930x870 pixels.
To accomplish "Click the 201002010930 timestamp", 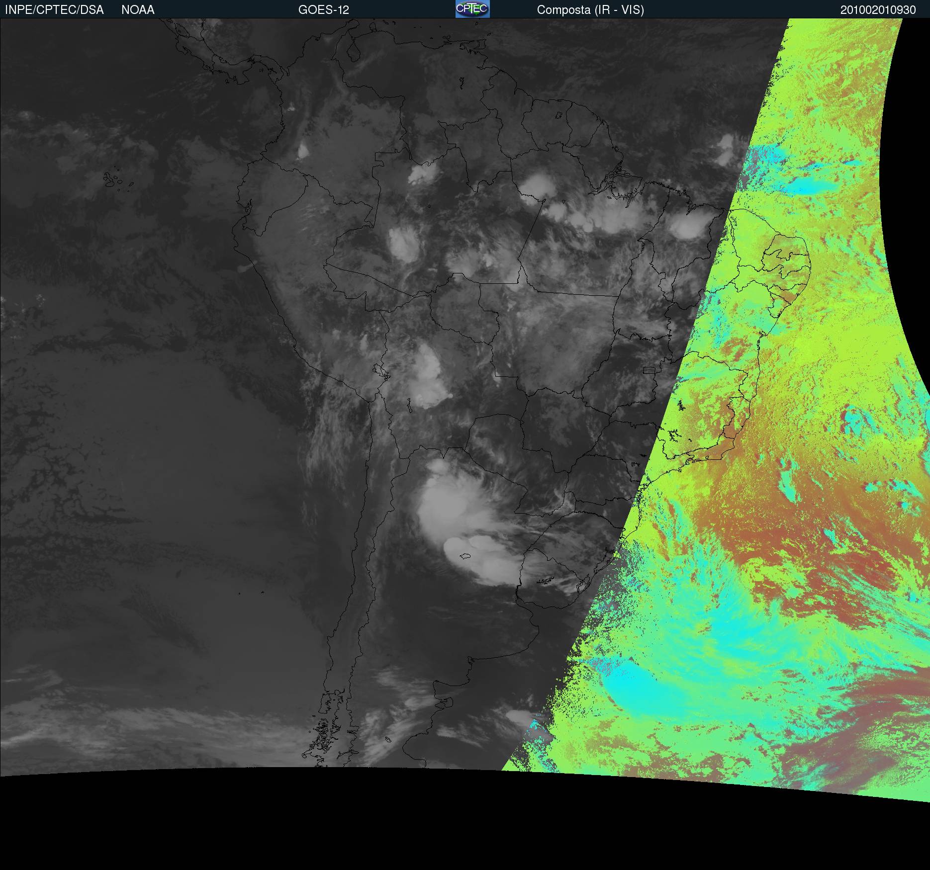I will [x=878, y=10].
